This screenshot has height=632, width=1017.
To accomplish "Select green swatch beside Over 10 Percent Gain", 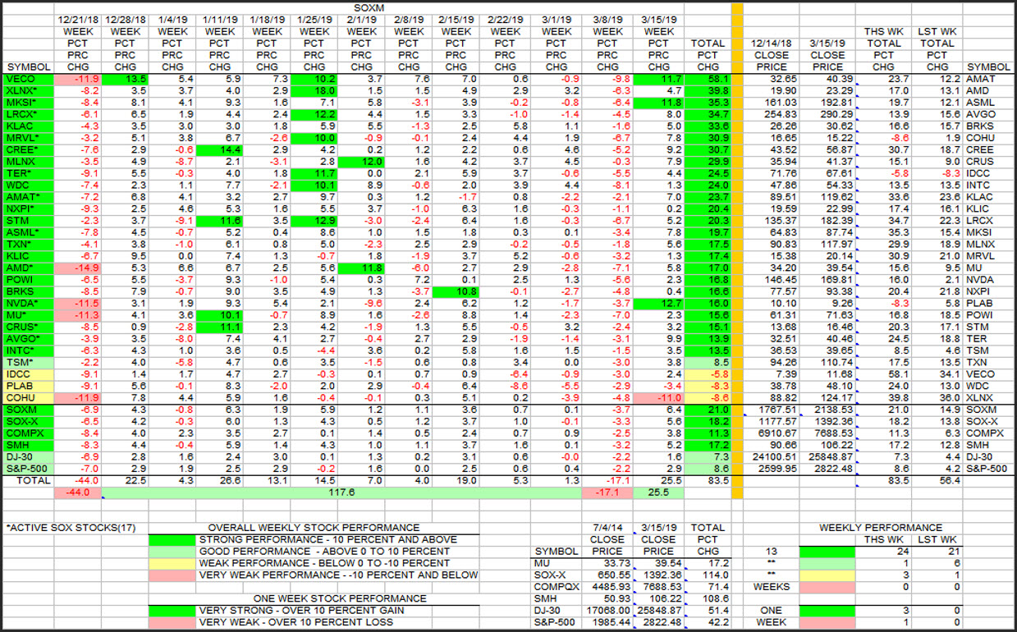I will (172, 611).
